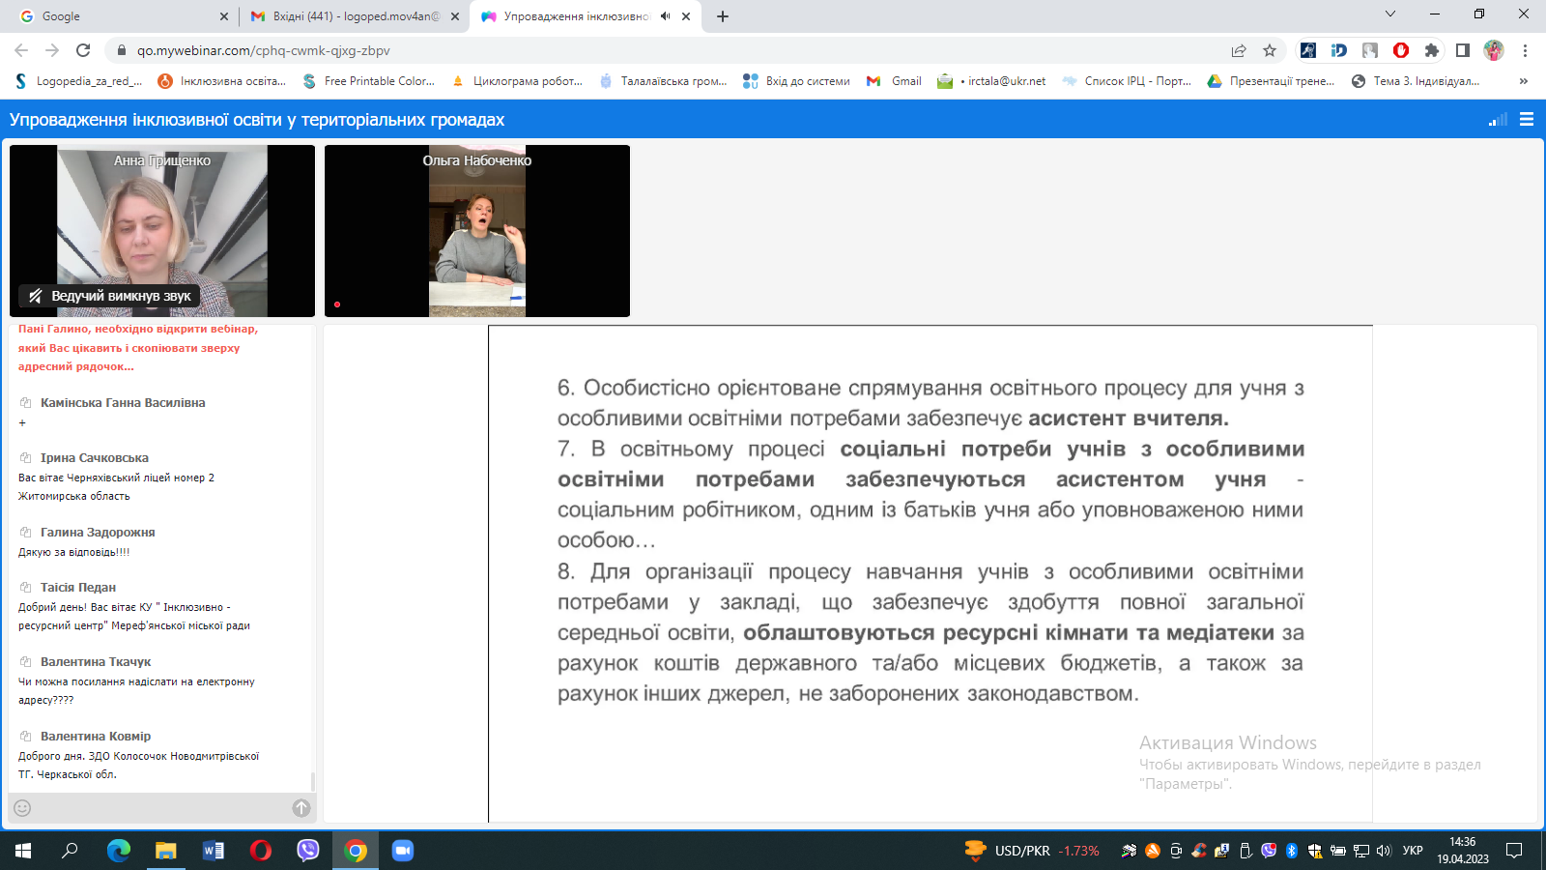Image resolution: width=1546 pixels, height=870 pixels.
Task: Open the USD/PKR taskbar widget
Action: (1032, 851)
